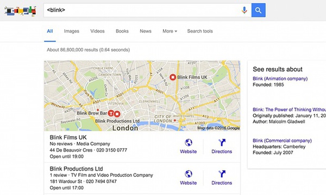Click the microphone voice search icon

click(244, 10)
